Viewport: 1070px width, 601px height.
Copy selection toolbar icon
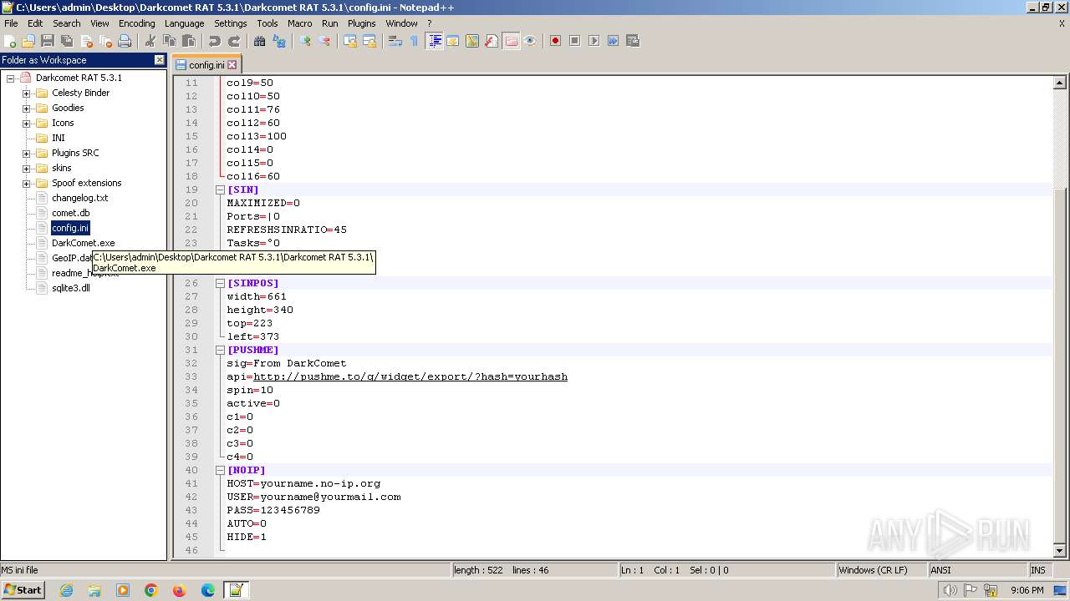click(x=170, y=41)
